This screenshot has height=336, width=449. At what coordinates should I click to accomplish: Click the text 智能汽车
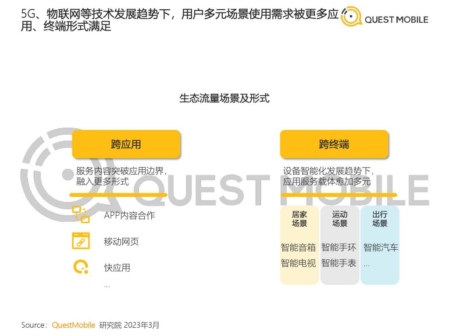coord(381,248)
